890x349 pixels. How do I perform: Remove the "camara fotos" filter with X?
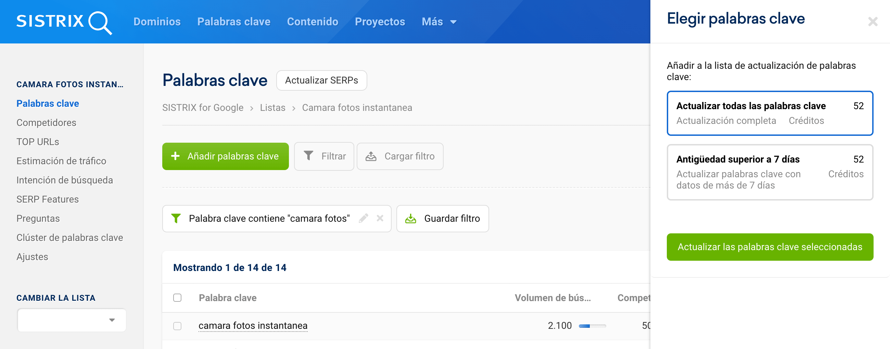pos(380,218)
